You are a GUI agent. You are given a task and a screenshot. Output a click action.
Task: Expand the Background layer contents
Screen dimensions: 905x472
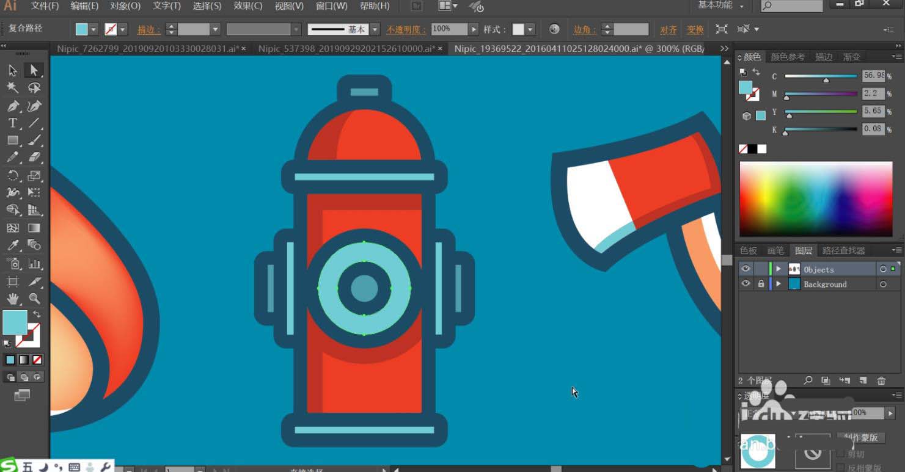click(779, 284)
